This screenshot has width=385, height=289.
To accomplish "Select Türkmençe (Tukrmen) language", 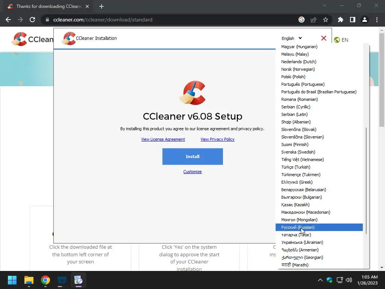I will (319, 175).
